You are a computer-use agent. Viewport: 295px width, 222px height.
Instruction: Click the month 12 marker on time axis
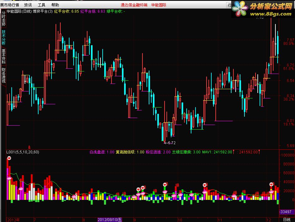(x=269, y=220)
